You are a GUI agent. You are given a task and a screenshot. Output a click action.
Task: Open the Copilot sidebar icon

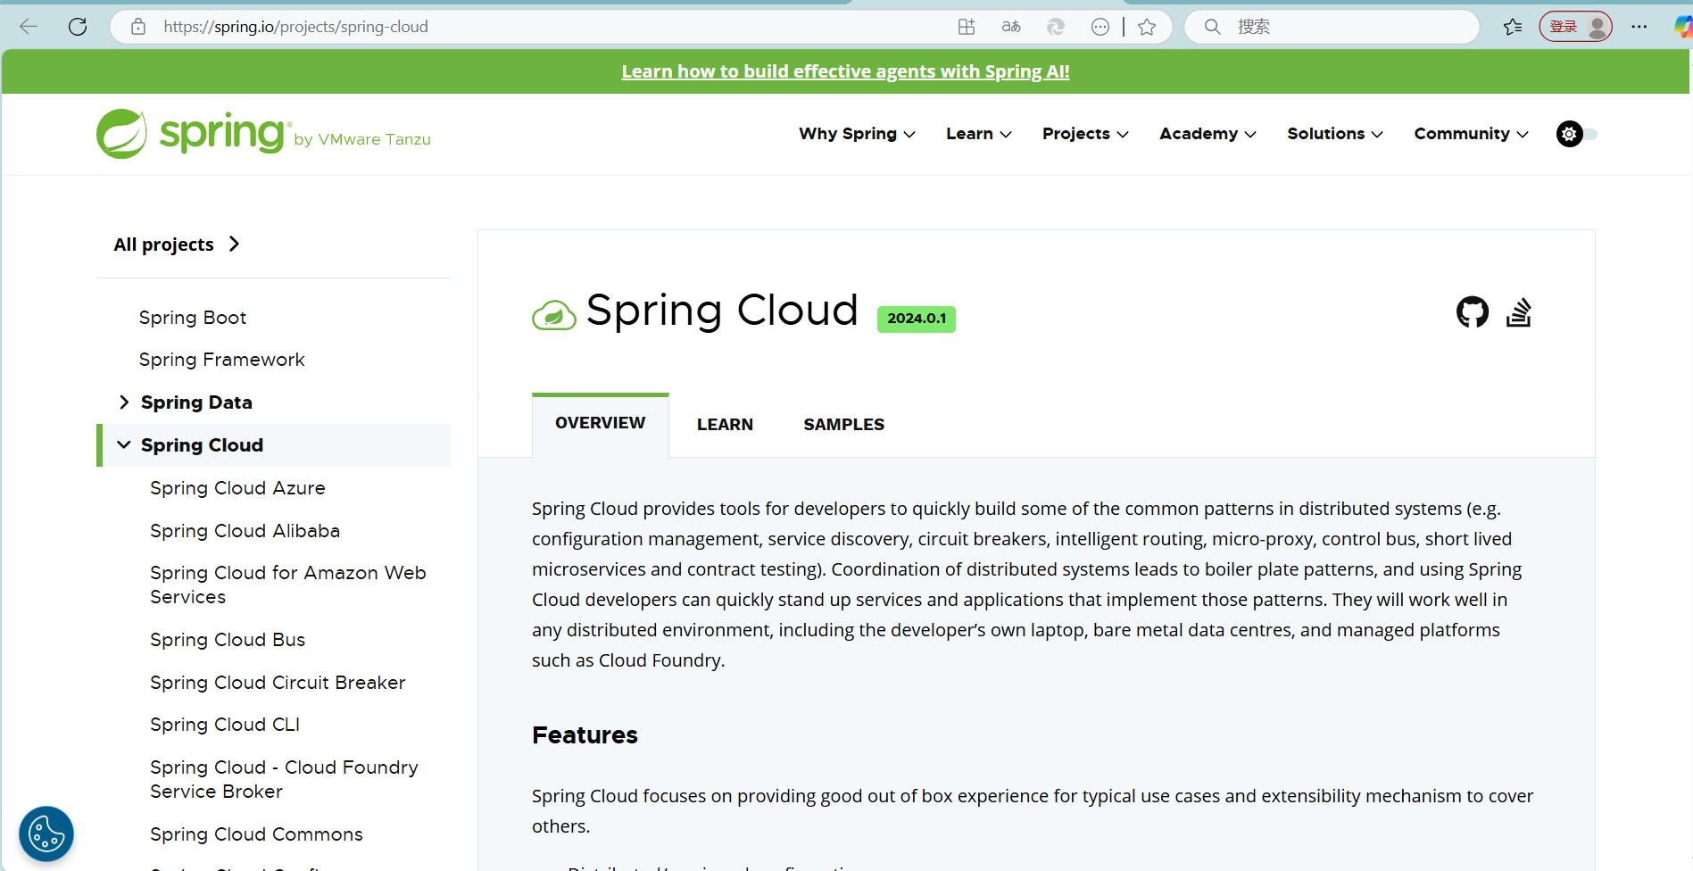pos(1682,27)
